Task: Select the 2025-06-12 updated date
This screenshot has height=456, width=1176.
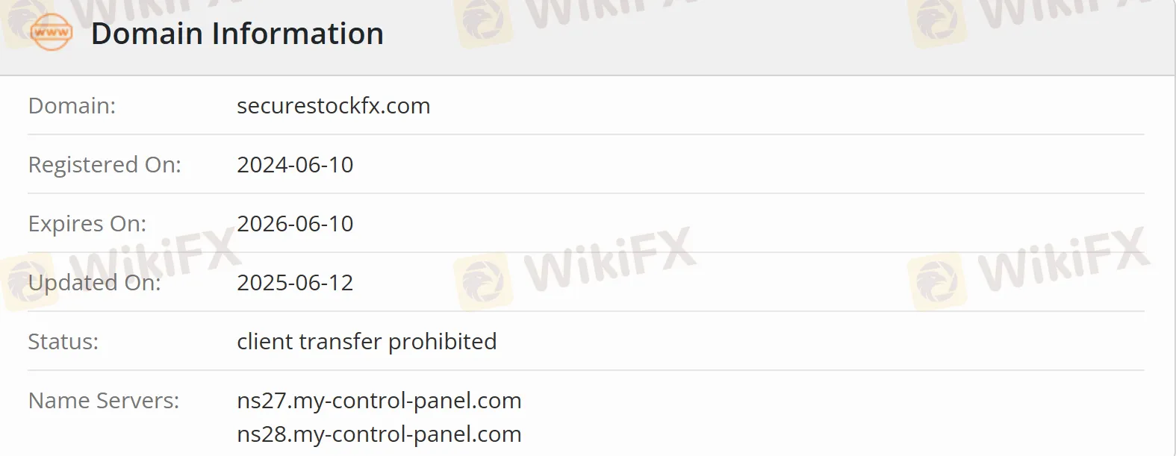Action: point(295,283)
